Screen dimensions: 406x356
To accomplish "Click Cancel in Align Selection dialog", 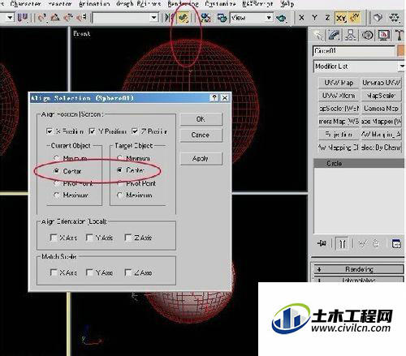I will 201,135.
